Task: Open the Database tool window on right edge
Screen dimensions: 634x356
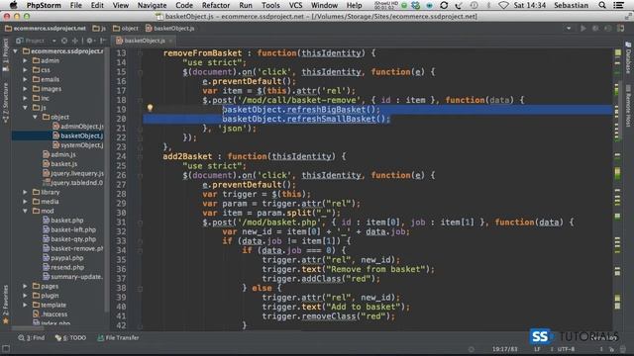Action: point(628,57)
